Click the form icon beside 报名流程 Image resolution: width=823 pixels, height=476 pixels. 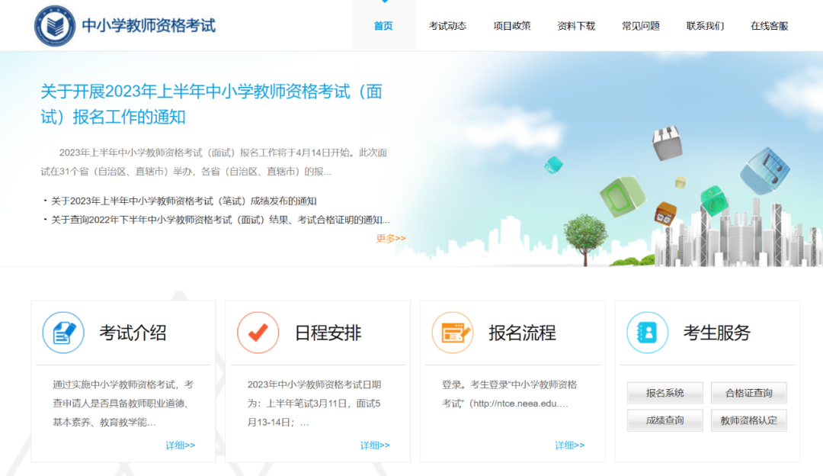[453, 333]
